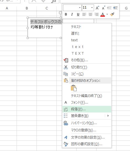Align text right in mini toolbar
The width and height of the screenshot is (130, 151).
pyautogui.click(x=97, y=14)
